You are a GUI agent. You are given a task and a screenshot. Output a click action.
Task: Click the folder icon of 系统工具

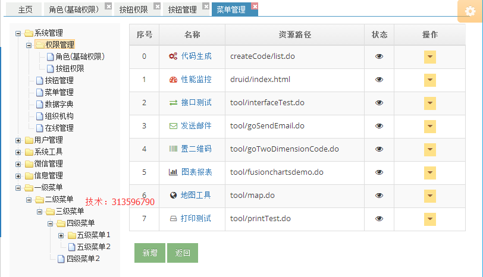point(29,152)
